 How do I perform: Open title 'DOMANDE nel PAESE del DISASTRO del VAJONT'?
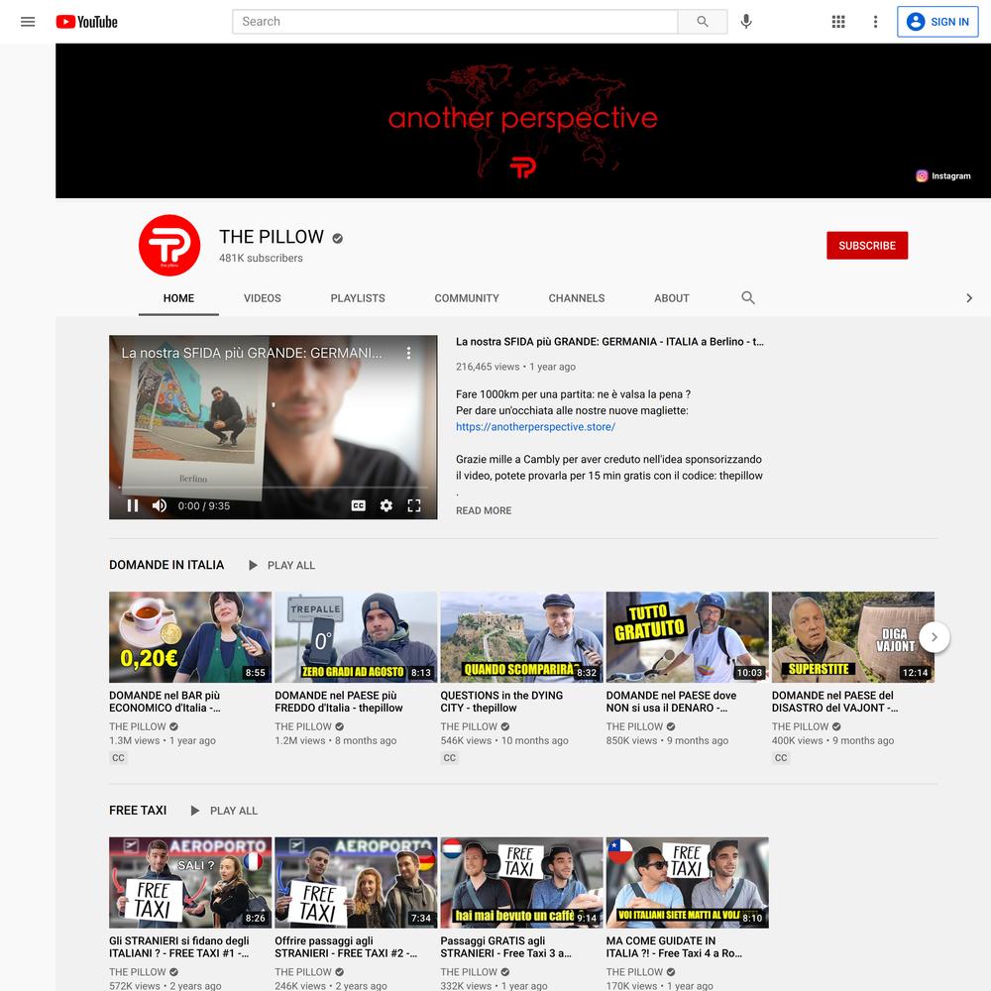pyautogui.click(x=834, y=702)
